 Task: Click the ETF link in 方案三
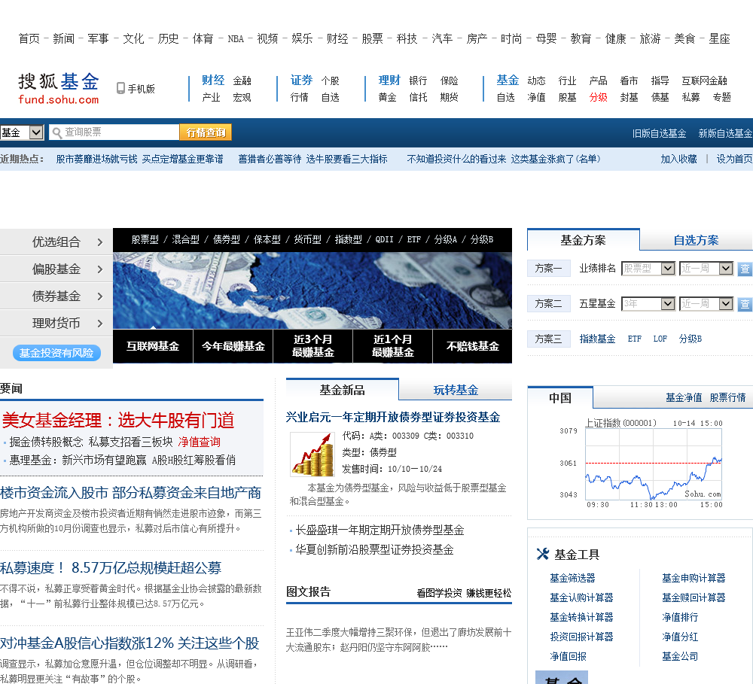point(634,339)
